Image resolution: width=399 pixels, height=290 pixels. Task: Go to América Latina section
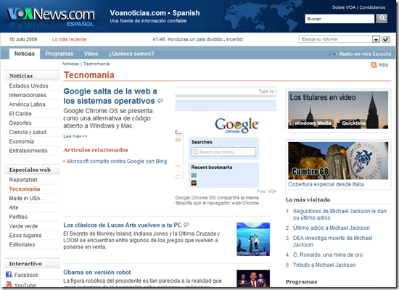point(28,104)
